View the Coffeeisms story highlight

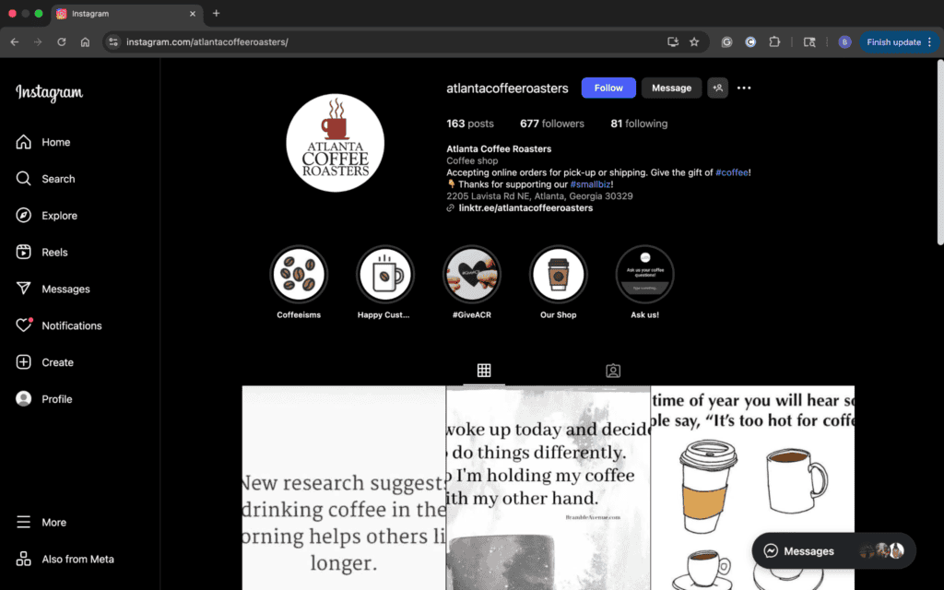298,274
